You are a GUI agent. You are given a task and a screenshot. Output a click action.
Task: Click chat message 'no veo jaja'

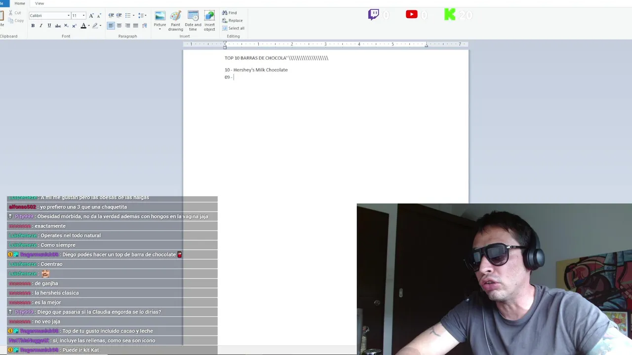(x=47, y=321)
